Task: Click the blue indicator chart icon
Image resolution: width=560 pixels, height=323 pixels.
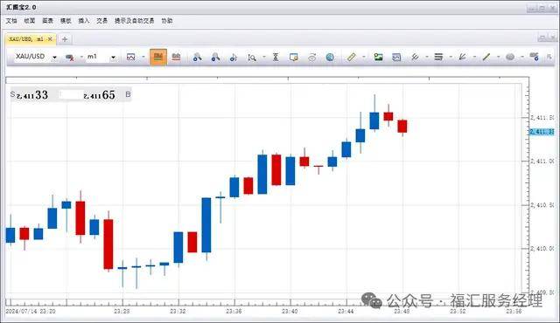Action: click(x=396, y=57)
